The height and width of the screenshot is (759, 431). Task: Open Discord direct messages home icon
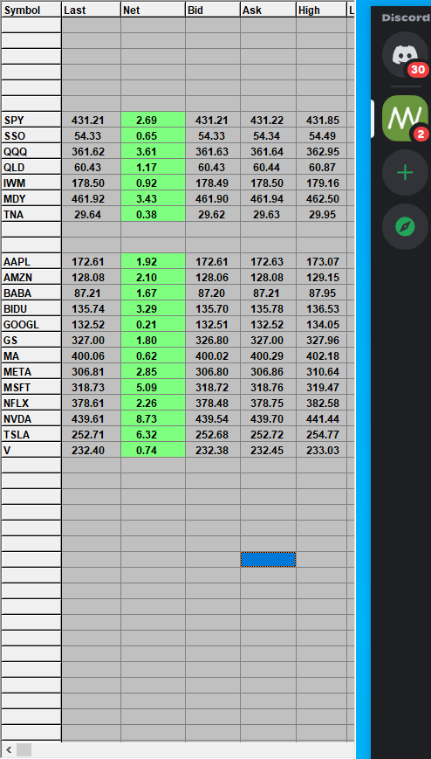tap(405, 55)
